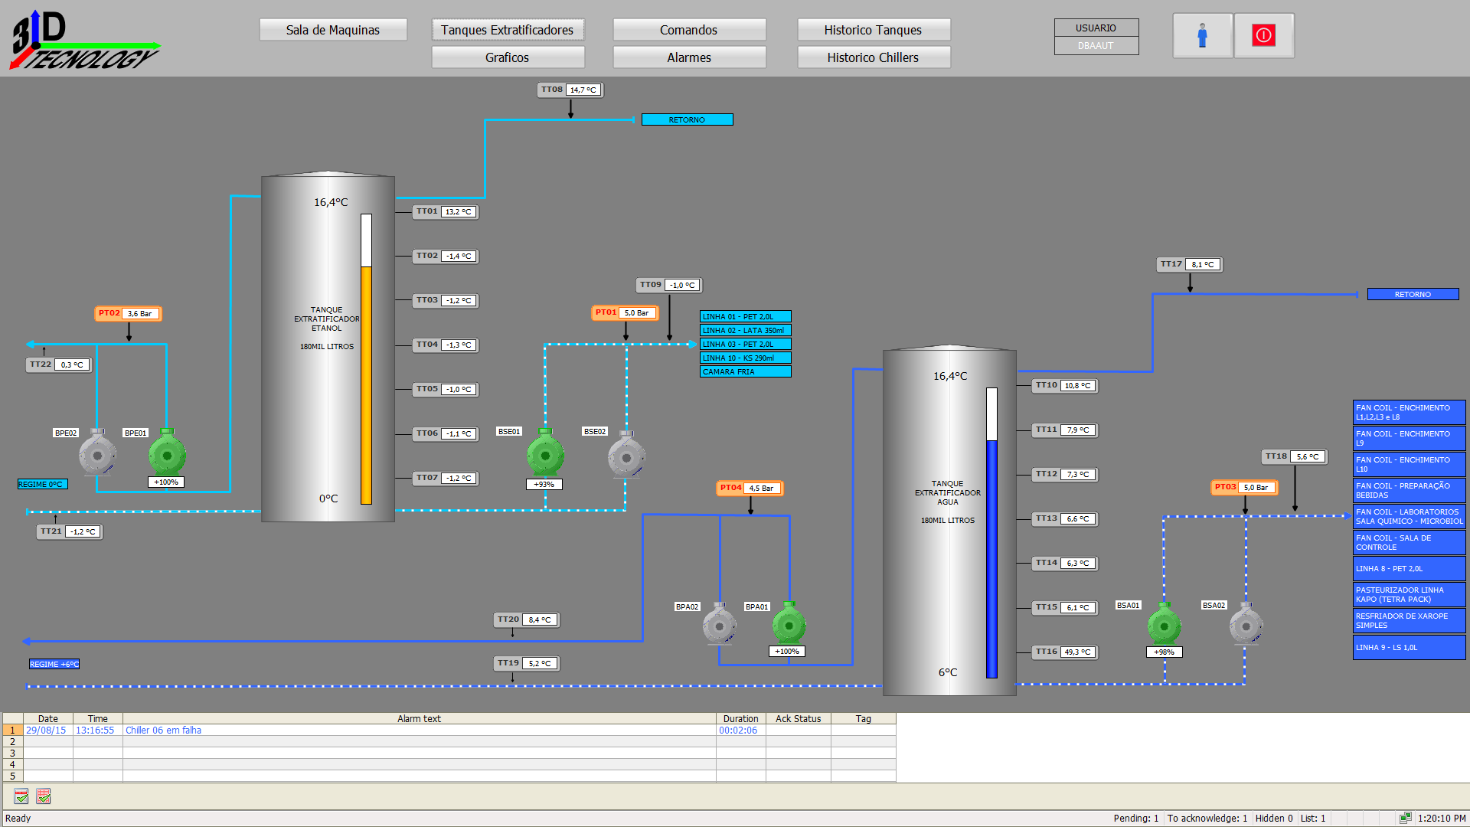This screenshot has height=827, width=1470.
Task: Acknowledge selected alarm icon in alarm toolbar
Action: click(x=21, y=796)
